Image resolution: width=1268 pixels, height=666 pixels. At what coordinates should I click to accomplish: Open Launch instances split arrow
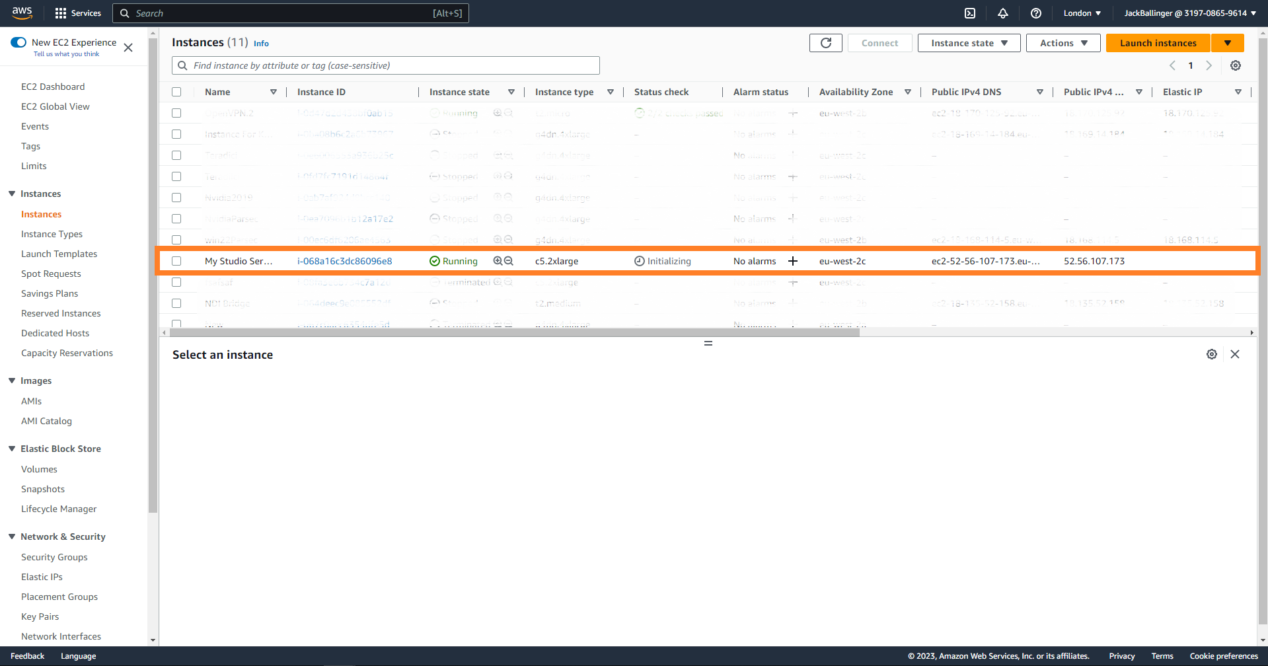point(1228,43)
